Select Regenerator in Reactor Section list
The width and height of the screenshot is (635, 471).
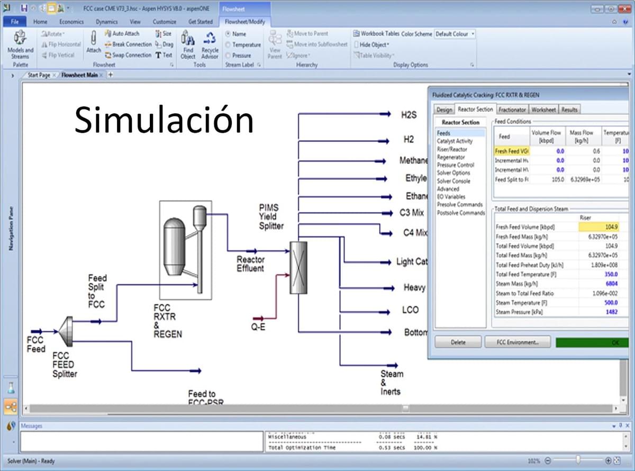(x=451, y=157)
